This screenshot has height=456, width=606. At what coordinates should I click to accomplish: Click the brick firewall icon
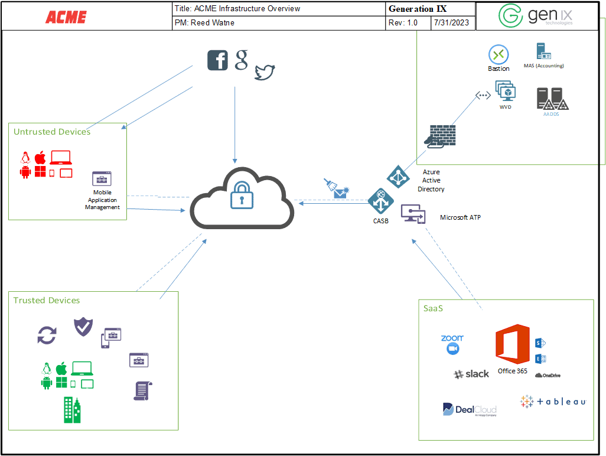441,136
